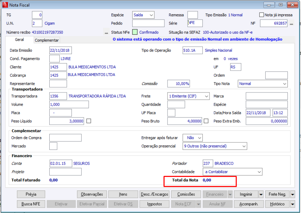Click the Cliente code field 1425
Screen dimensions: 301x213
(58, 67)
